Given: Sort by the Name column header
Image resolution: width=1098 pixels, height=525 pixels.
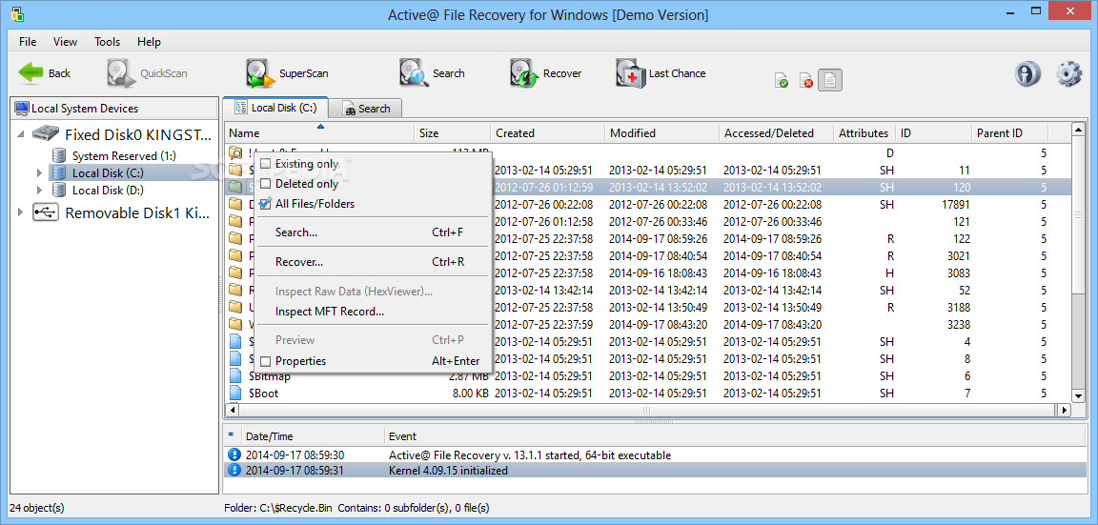Looking at the screenshot, I should (320, 133).
